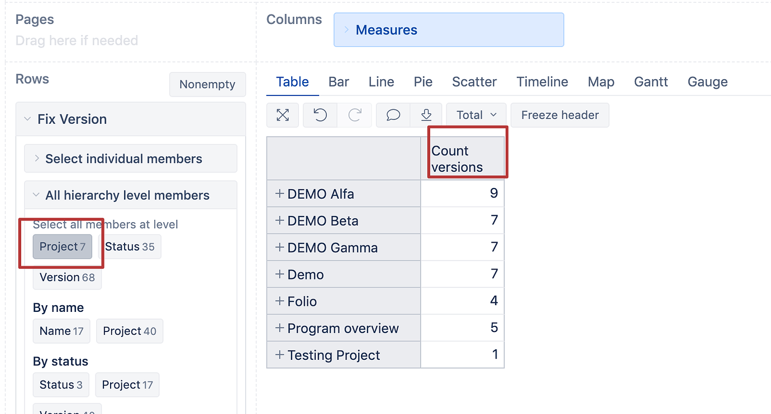The image size is (771, 414).
Task: Click the Version 68 level button
Action: tap(67, 277)
